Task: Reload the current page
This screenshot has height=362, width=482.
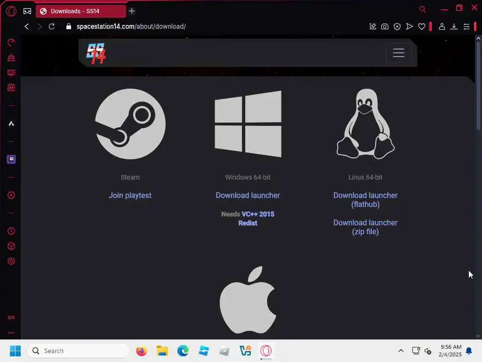Action: [x=52, y=26]
